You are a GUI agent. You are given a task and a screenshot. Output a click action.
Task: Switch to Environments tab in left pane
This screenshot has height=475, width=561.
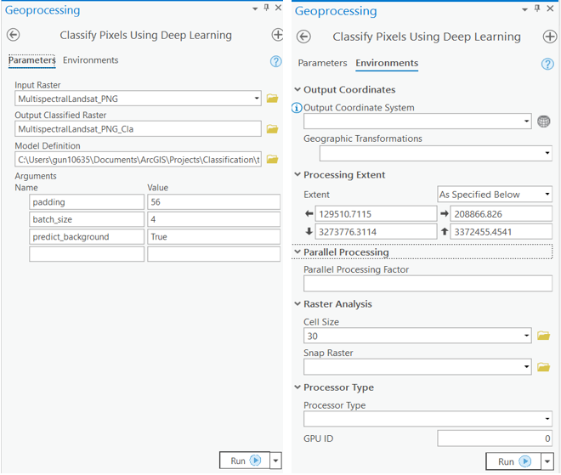click(90, 60)
